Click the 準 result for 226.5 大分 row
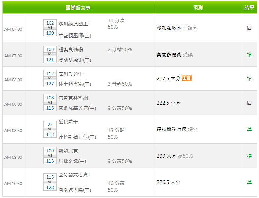 [x=249, y=182]
